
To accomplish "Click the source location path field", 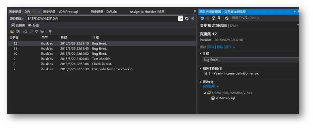I will pyautogui.click(x=102, y=19).
